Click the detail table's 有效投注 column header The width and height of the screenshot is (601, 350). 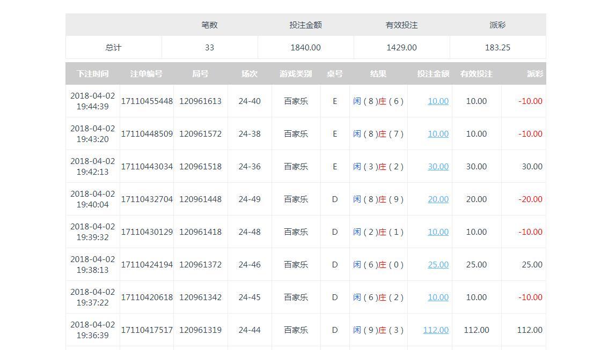pyautogui.click(x=477, y=73)
